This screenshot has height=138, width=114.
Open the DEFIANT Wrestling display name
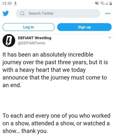pos(35,38)
